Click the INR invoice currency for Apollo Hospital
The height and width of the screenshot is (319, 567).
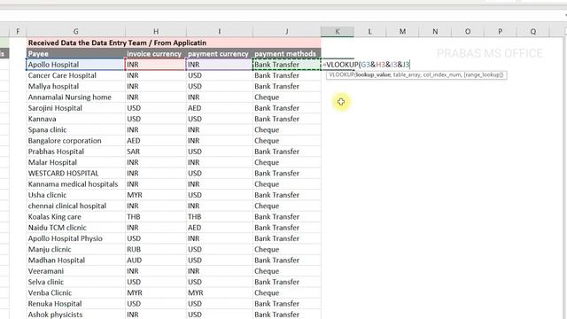click(156, 65)
